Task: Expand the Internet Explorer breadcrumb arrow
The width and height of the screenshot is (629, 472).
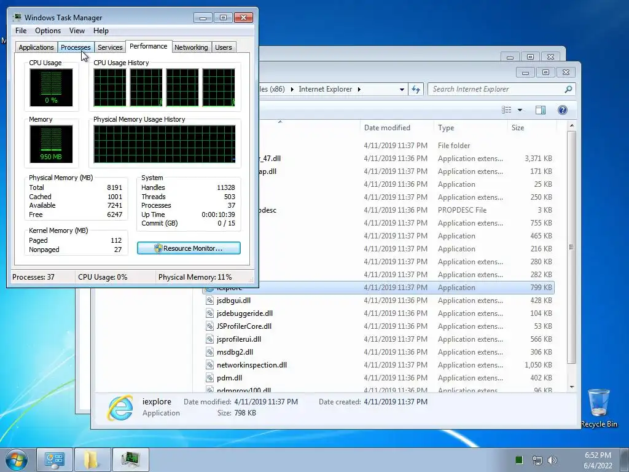Action: 359,89
